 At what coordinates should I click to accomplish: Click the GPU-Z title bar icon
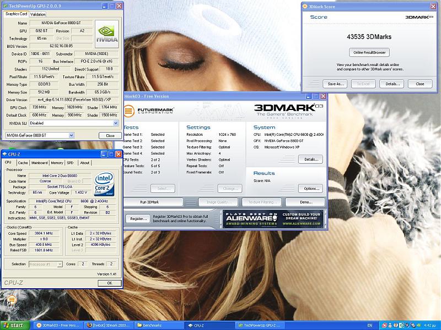6,6
